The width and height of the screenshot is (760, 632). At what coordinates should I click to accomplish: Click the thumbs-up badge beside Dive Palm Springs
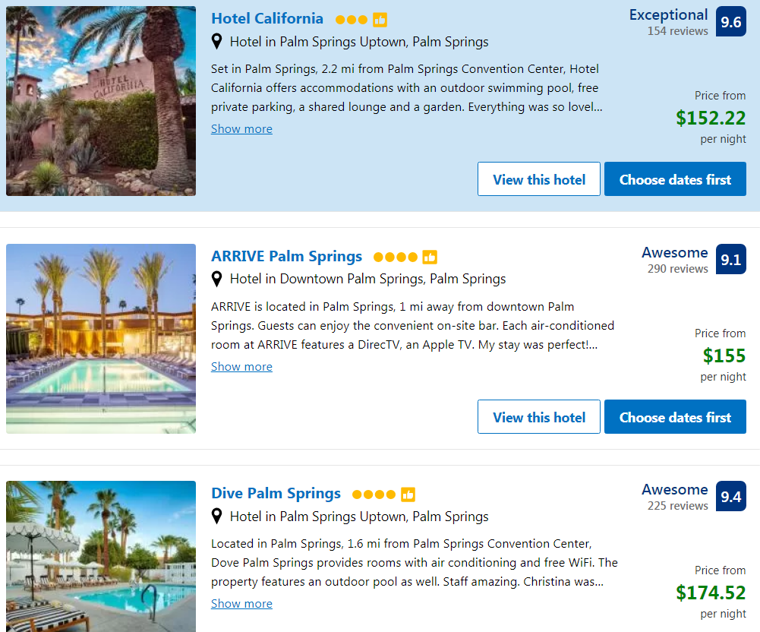pos(408,494)
